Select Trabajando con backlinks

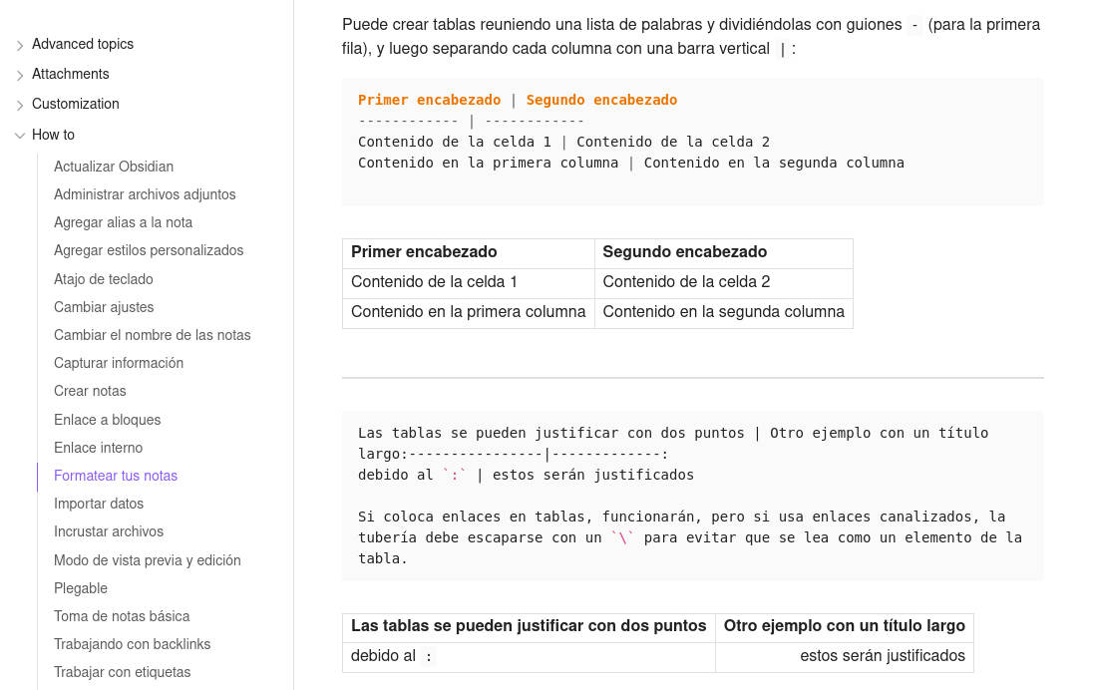pyautogui.click(x=133, y=644)
